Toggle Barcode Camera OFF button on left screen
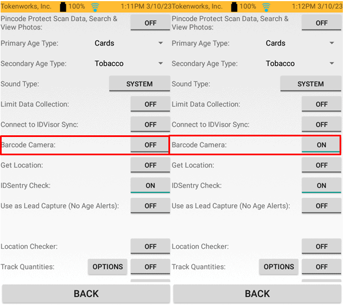 [x=150, y=145]
